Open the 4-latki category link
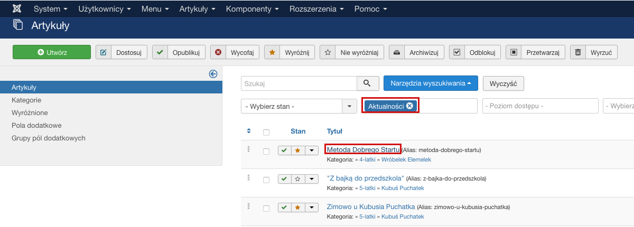Viewport: 634px width, 227px height. point(368,159)
